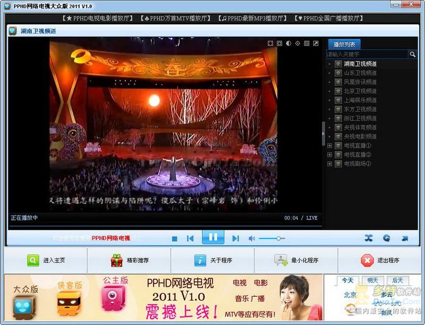This screenshot has height=325, width=425.
Task: Switch weather to 今天 tab
Action: click(348, 280)
